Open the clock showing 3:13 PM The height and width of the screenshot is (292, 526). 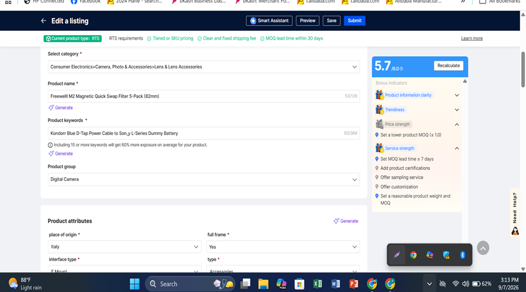509,284
